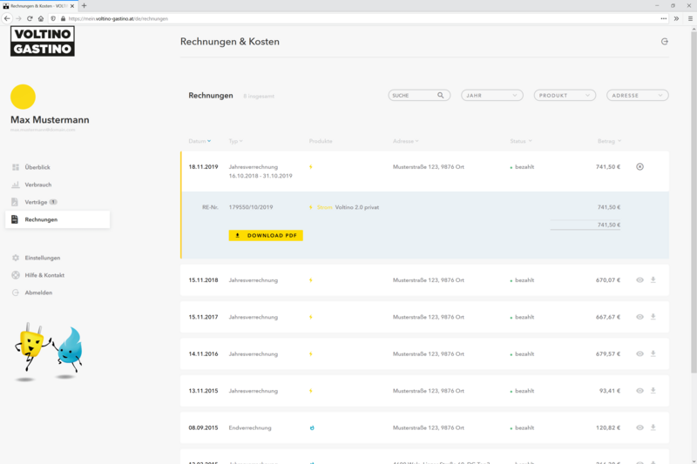Image resolution: width=697 pixels, height=464 pixels.
Task: Download the 14.11.2016 invoice
Action: point(653,353)
